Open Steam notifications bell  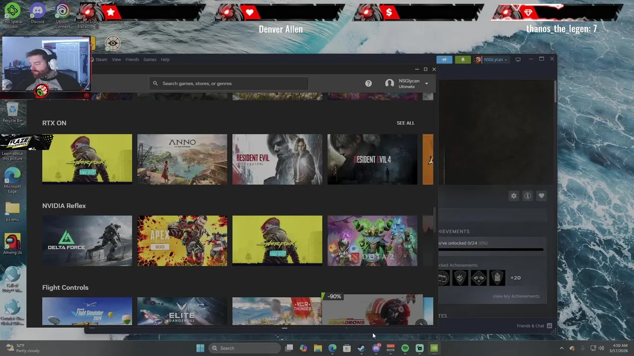click(x=463, y=59)
